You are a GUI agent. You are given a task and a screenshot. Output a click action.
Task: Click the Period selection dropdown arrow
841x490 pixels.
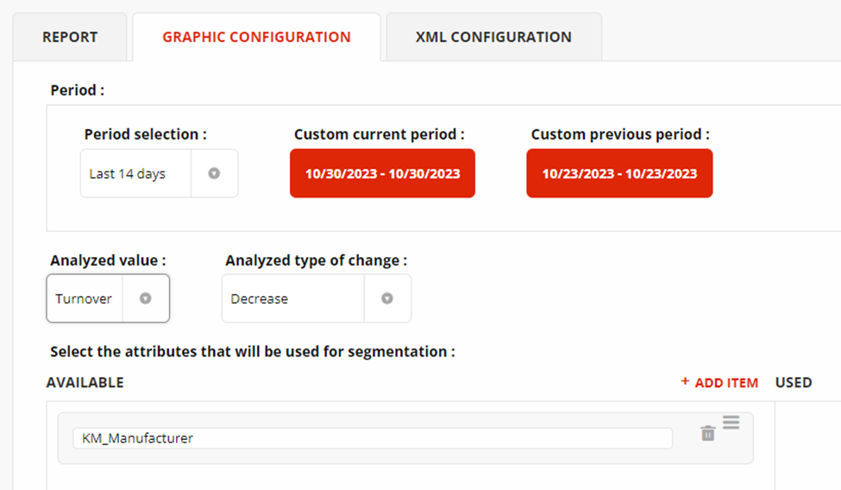pyautogui.click(x=214, y=173)
